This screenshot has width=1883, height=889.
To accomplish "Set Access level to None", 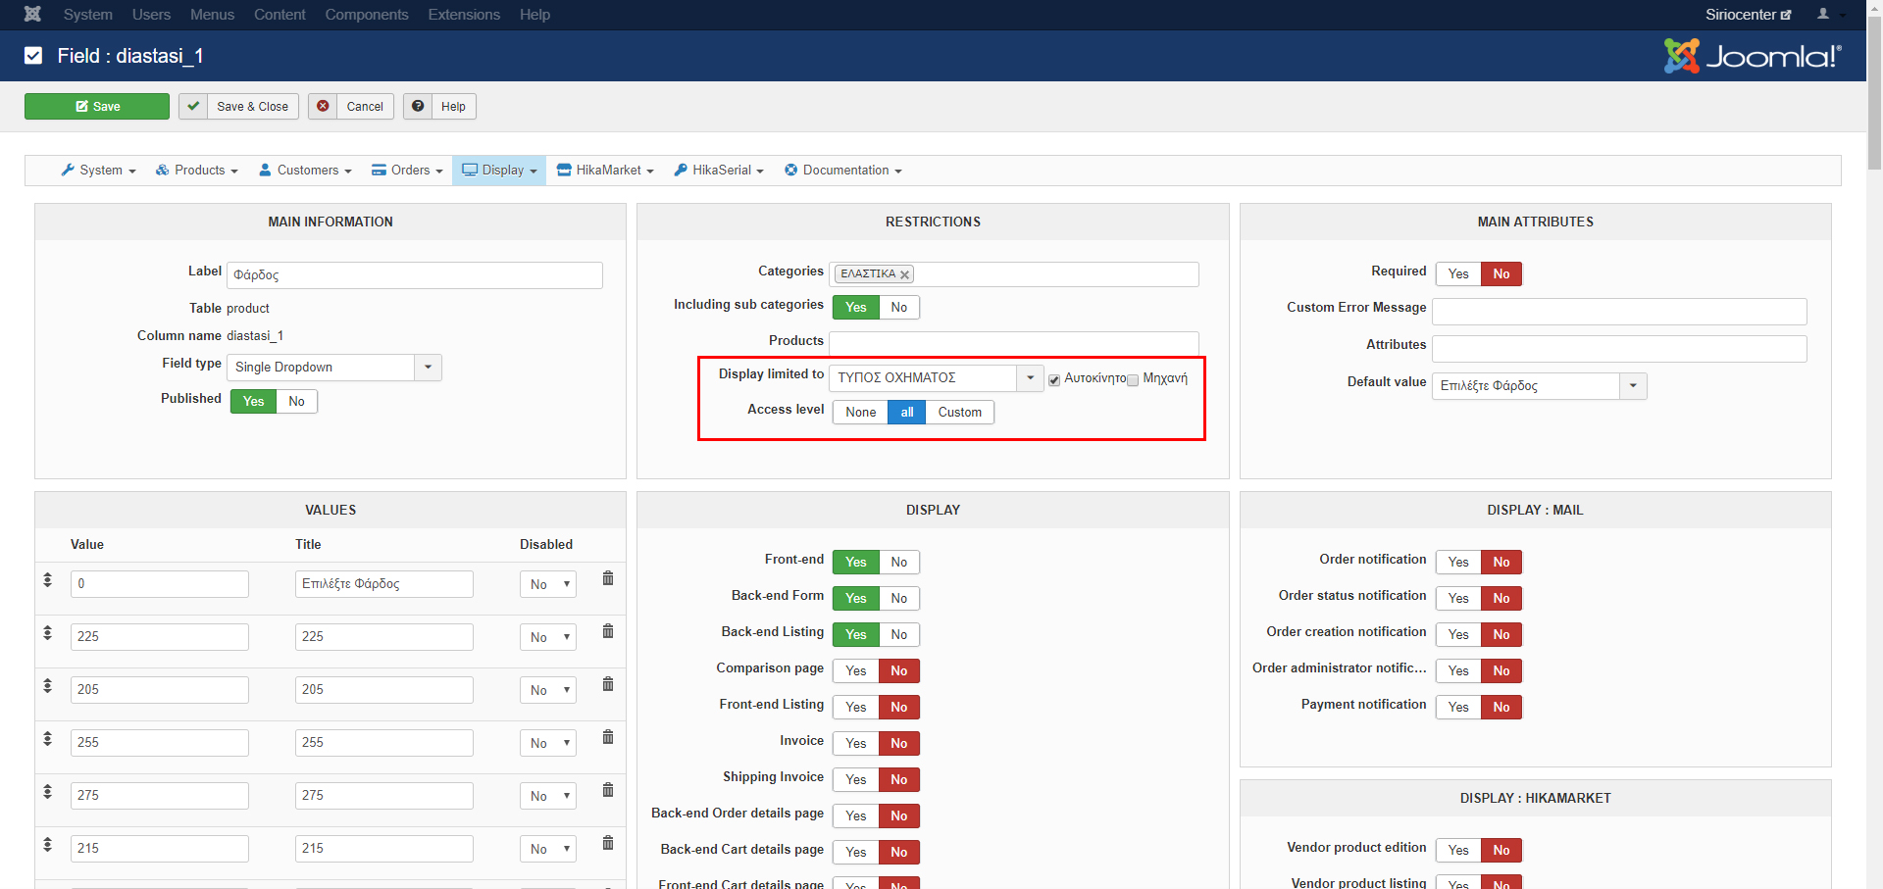I will [x=861, y=413].
